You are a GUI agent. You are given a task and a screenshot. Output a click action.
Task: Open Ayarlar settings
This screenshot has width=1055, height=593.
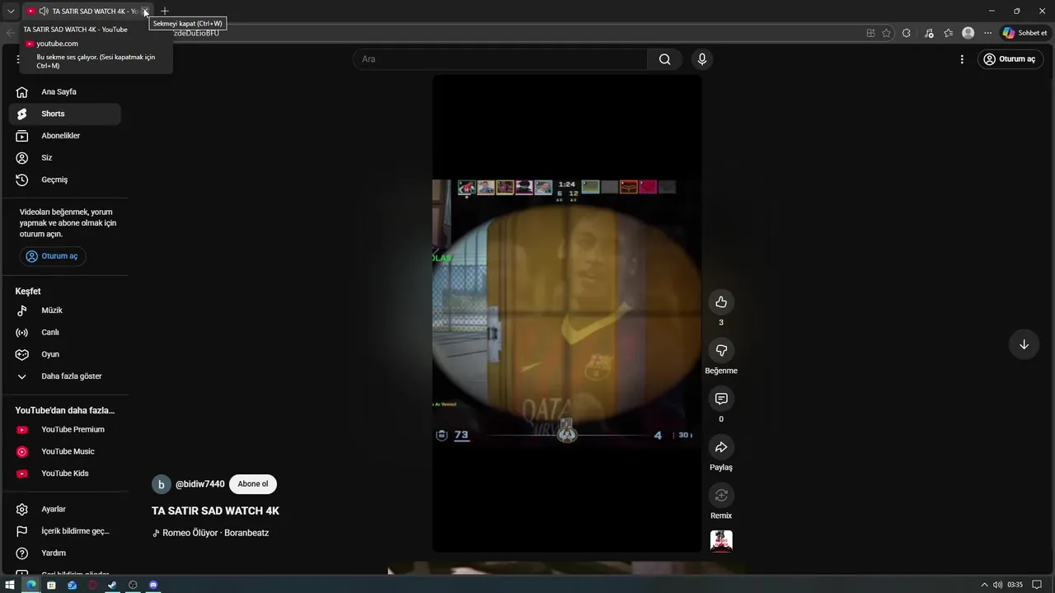65,510
